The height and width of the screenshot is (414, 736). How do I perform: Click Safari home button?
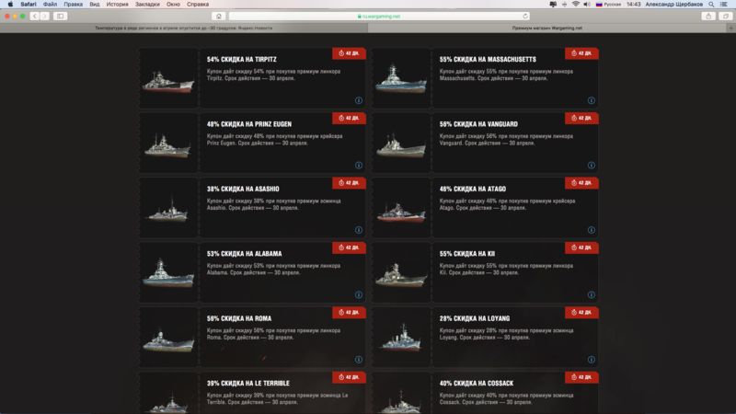(219, 16)
